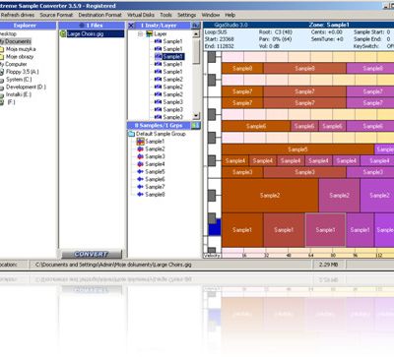Click Sample4 icon in Default Sample Group
The height and width of the screenshot is (357, 394).
(x=141, y=164)
